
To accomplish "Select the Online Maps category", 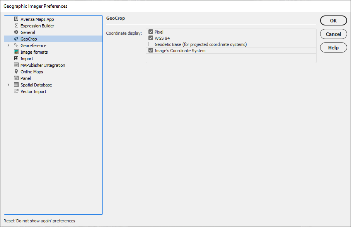I will pyautogui.click(x=32, y=72).
